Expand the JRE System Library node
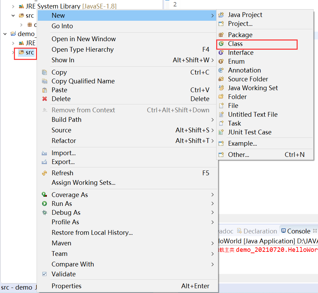The image size is (318, 293). 13,6
